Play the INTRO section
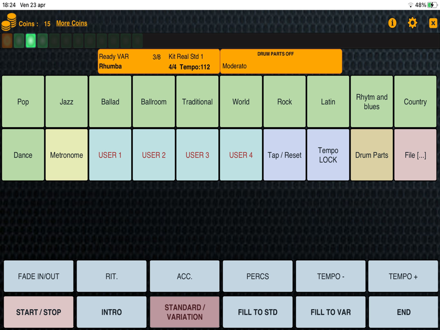The height and width of the screenshot is (330, 440). point(112,312)
